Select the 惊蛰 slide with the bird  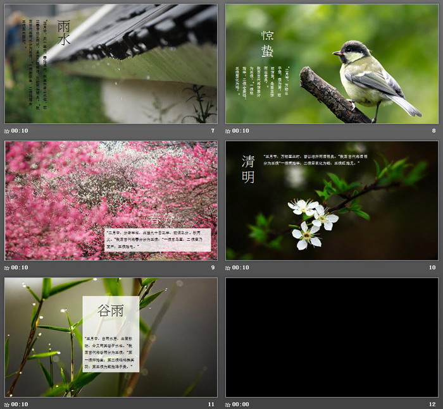point(332,64)
